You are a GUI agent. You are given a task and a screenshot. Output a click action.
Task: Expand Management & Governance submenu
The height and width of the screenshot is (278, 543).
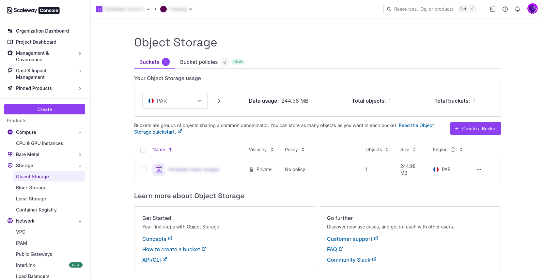tap(80, 53)
